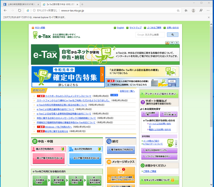Click トピックス・カテゴリ別に調べる button

[169, 114]
